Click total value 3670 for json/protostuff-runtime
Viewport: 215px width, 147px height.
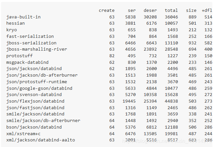pos(173,82)
